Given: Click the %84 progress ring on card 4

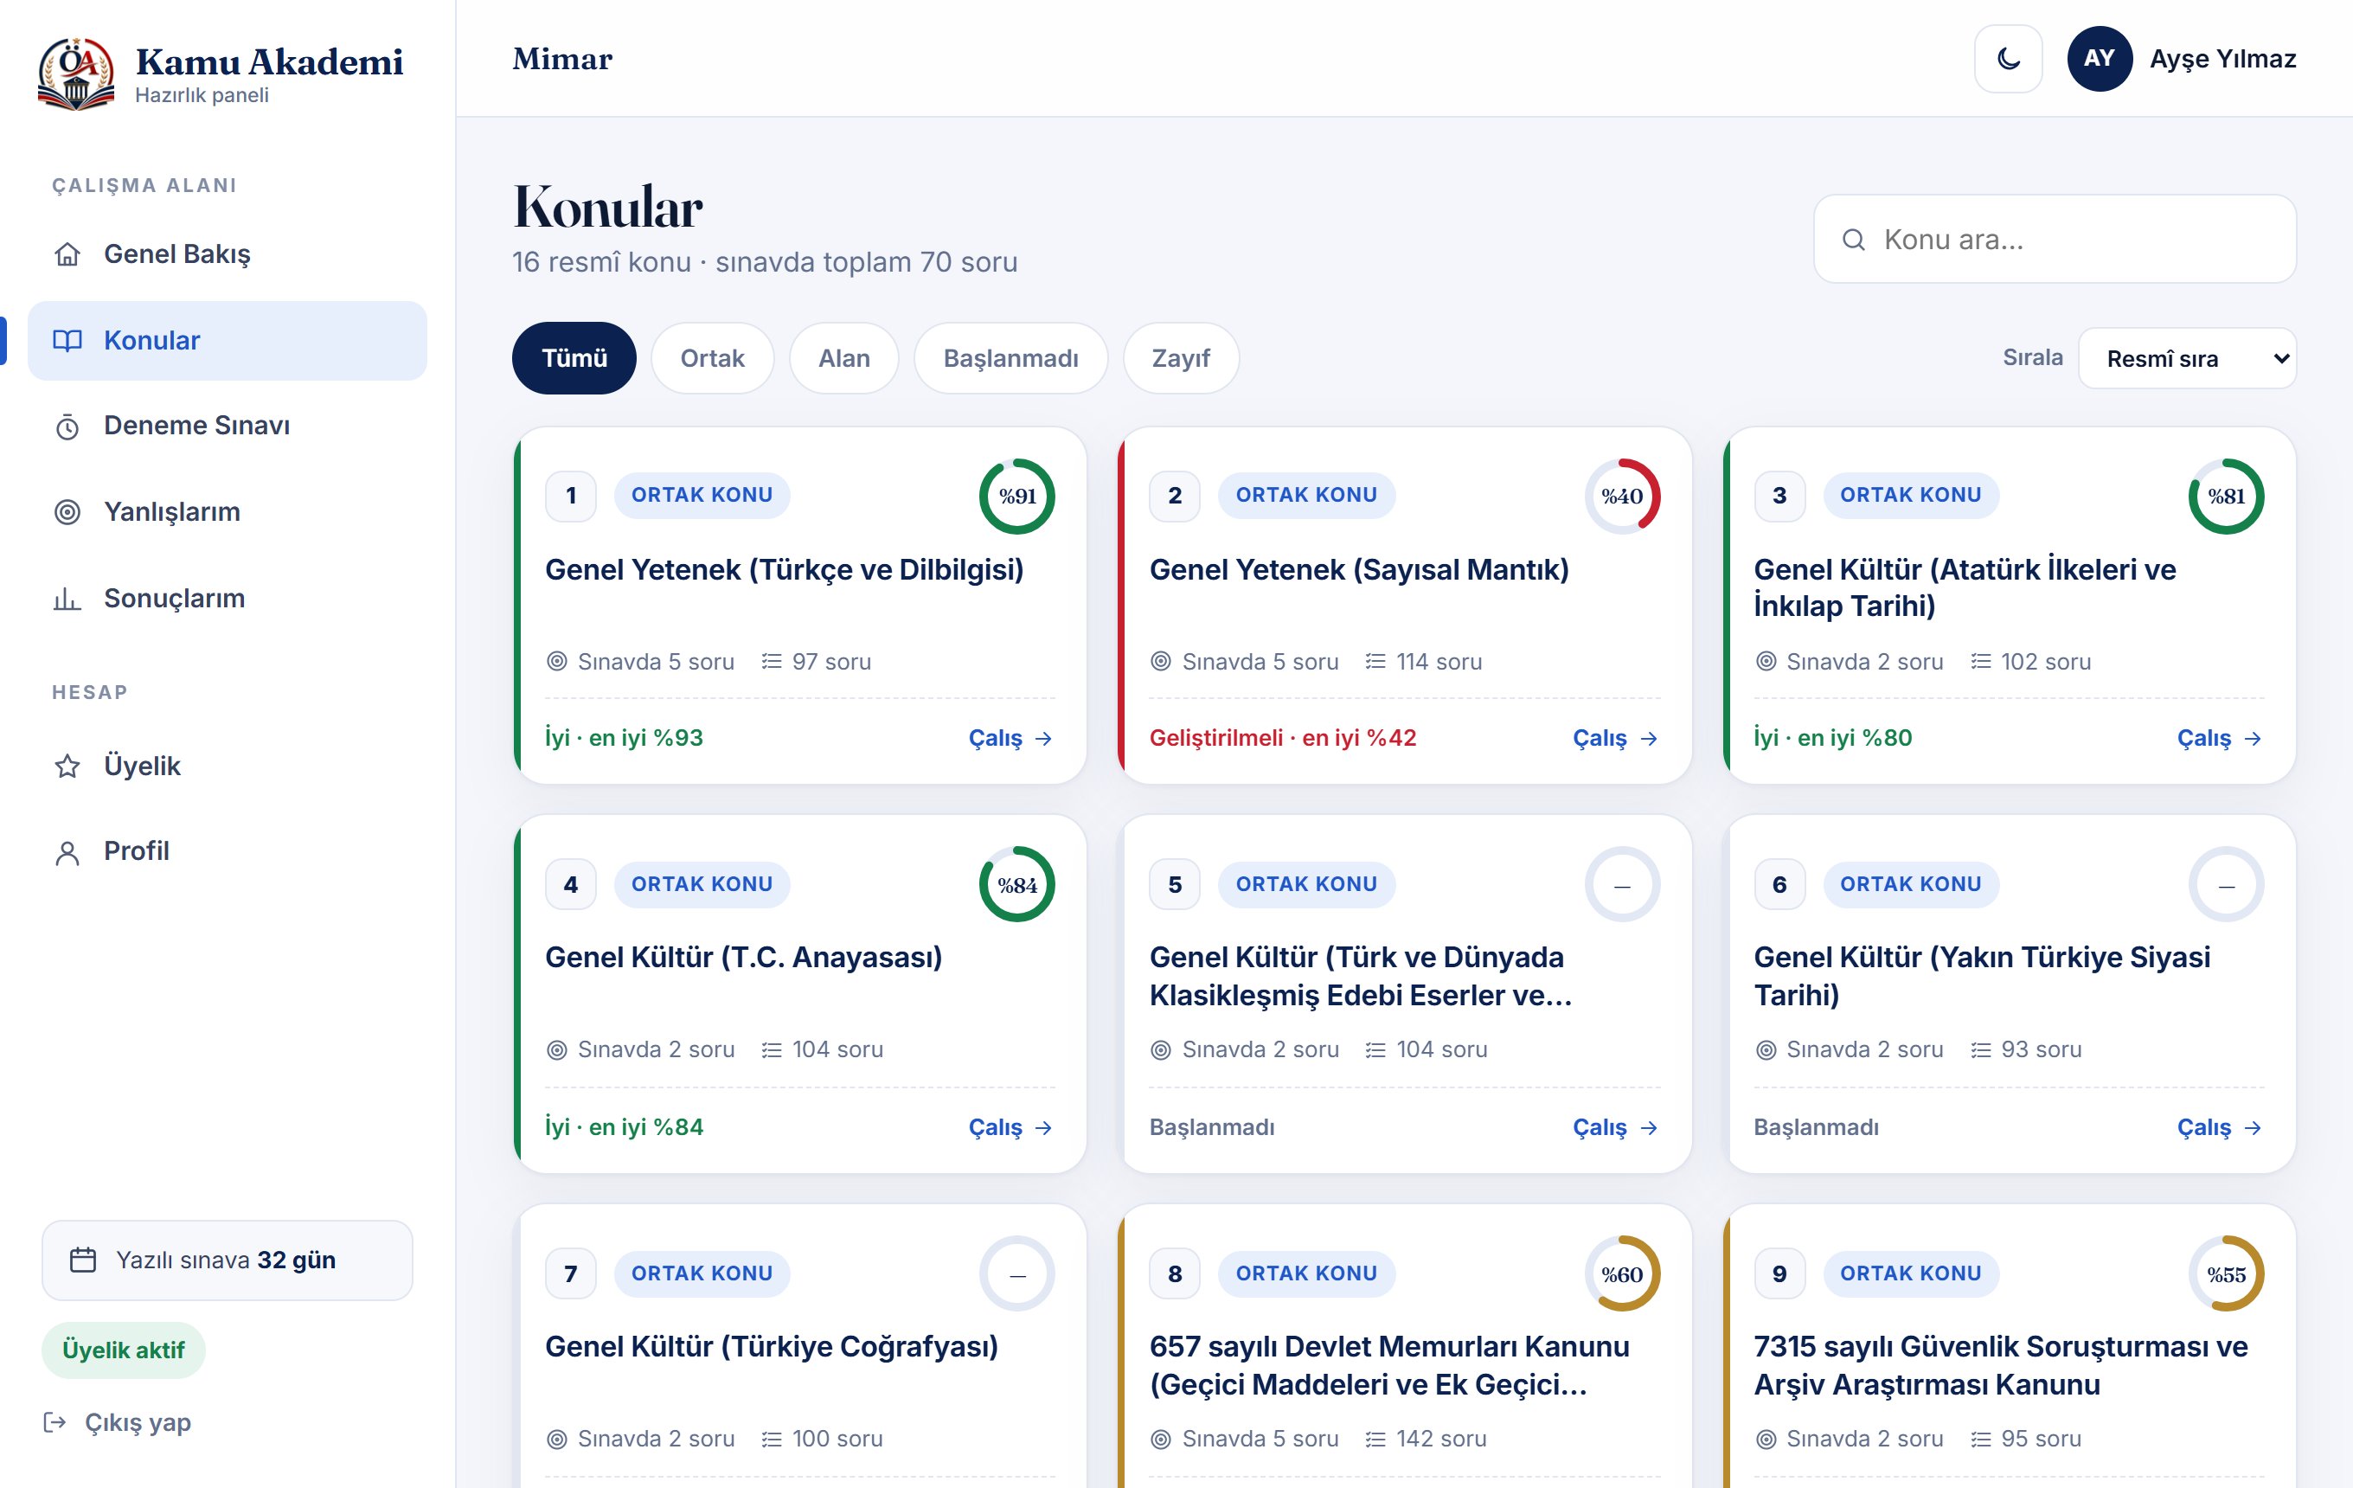Looking at the screenshot, I should pos(1017,885).
